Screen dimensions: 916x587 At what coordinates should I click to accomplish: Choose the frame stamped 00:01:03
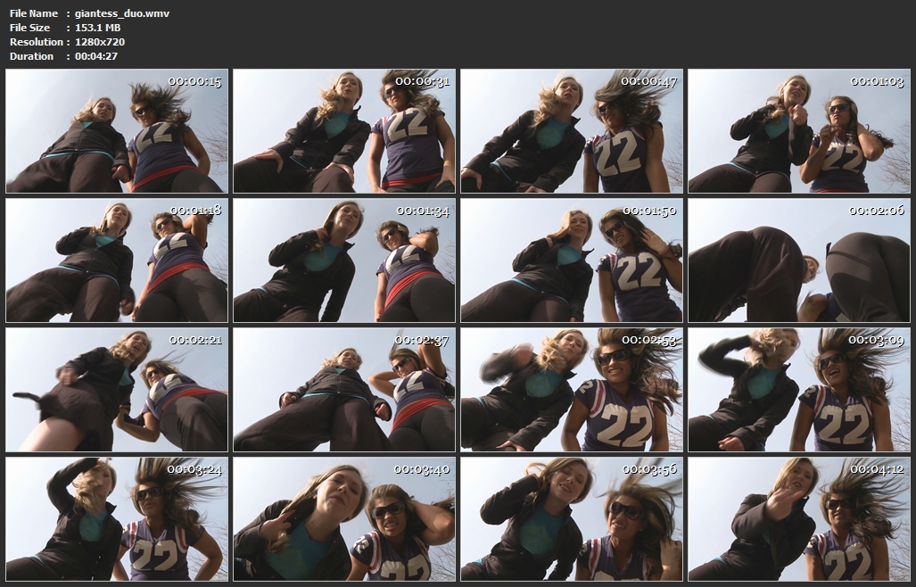(x=799, y=131)
